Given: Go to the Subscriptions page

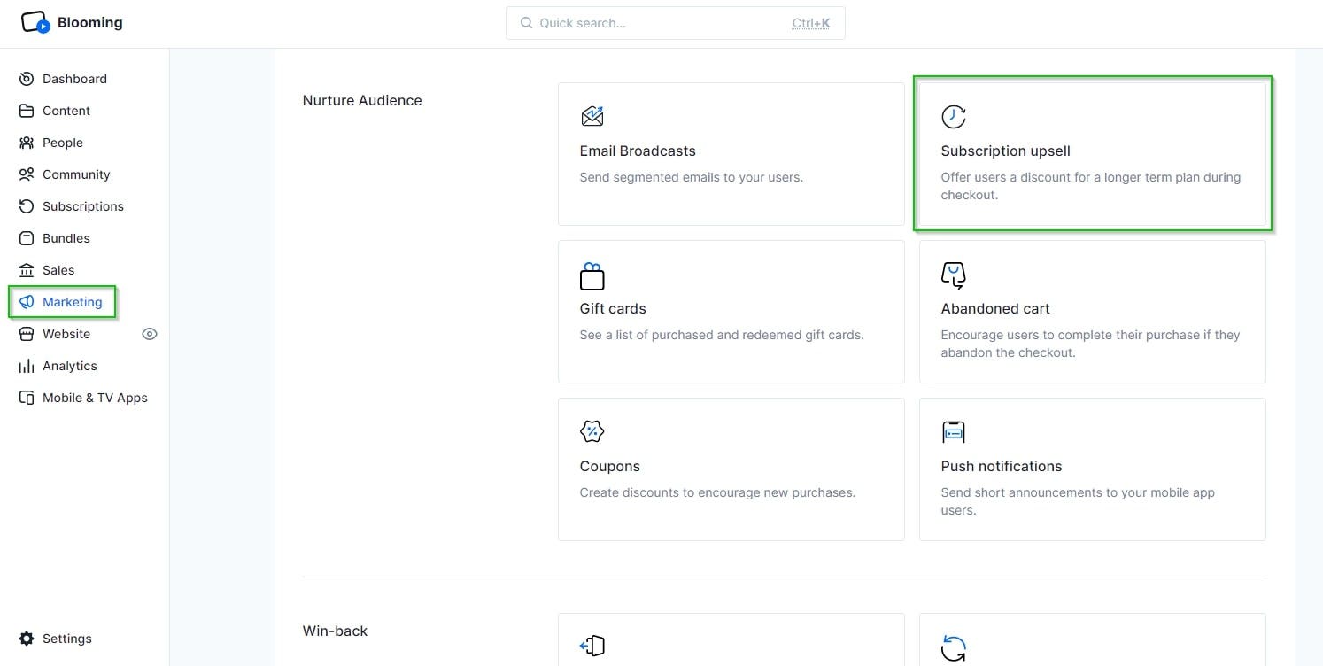Looking at the screenshot, I should pyautogui.click(x=83, y=206).
